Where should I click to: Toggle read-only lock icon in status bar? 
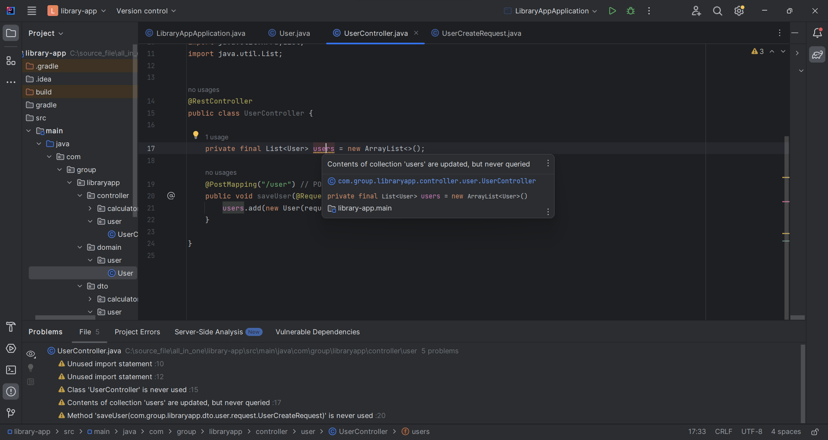coord(815,432)
